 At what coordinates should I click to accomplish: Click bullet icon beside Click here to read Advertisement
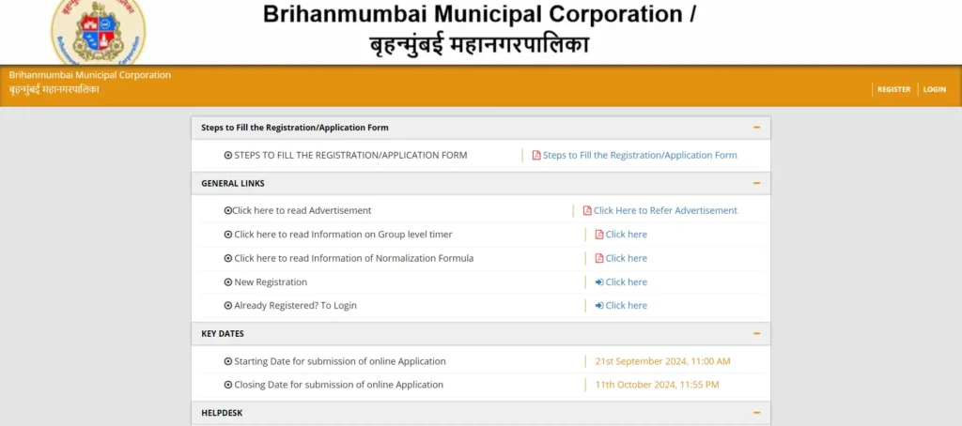coord(227,211)
